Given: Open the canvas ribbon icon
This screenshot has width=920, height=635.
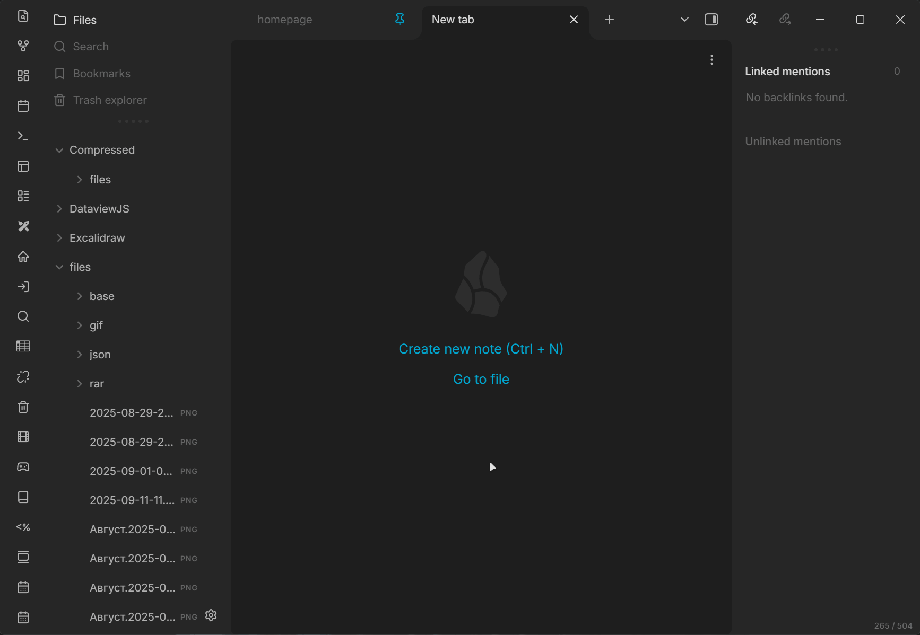Looking at the screenshot, I should (23, 76).
